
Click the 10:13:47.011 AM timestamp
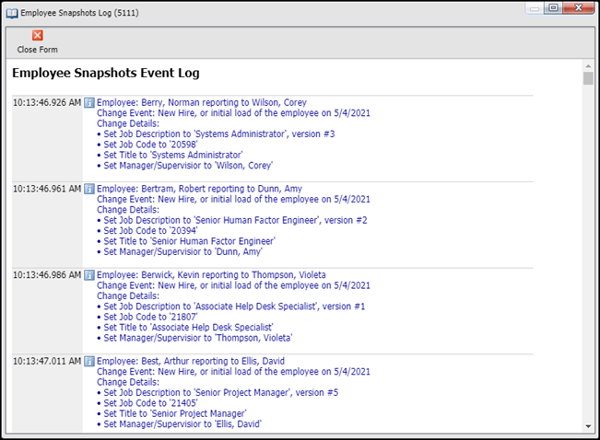pos(47,362)
